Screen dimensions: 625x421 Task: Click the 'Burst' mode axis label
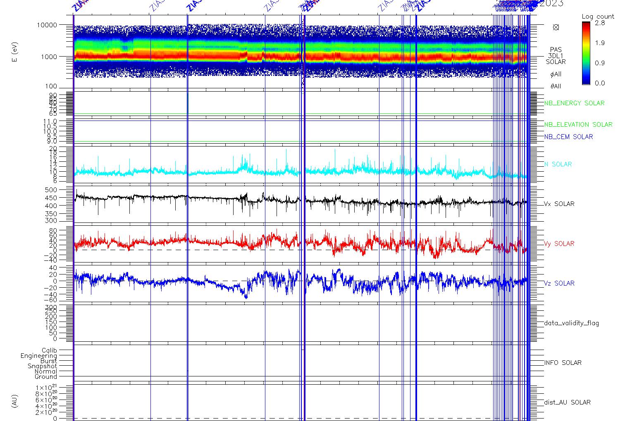click(x=49, y=361)
